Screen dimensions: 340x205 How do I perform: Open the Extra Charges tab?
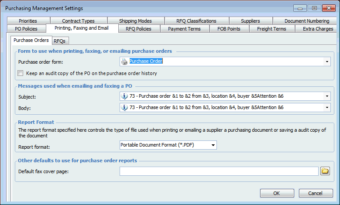pos(318,29)
